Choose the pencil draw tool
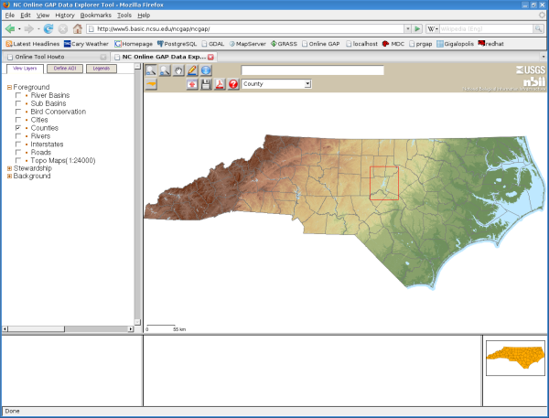This screenshot has height=418, width=549. click(x=192, y=70)
